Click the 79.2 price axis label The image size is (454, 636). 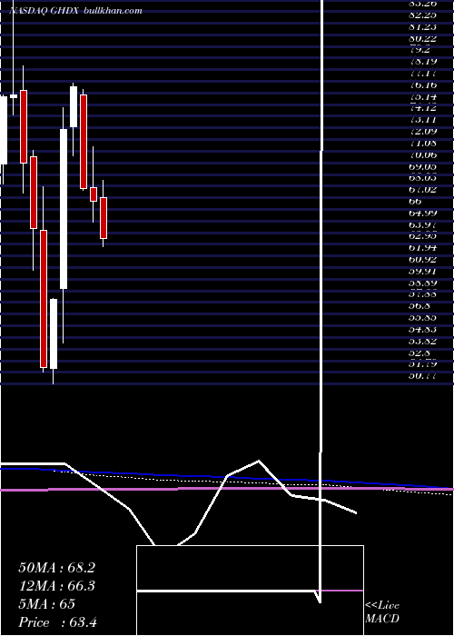419,50
